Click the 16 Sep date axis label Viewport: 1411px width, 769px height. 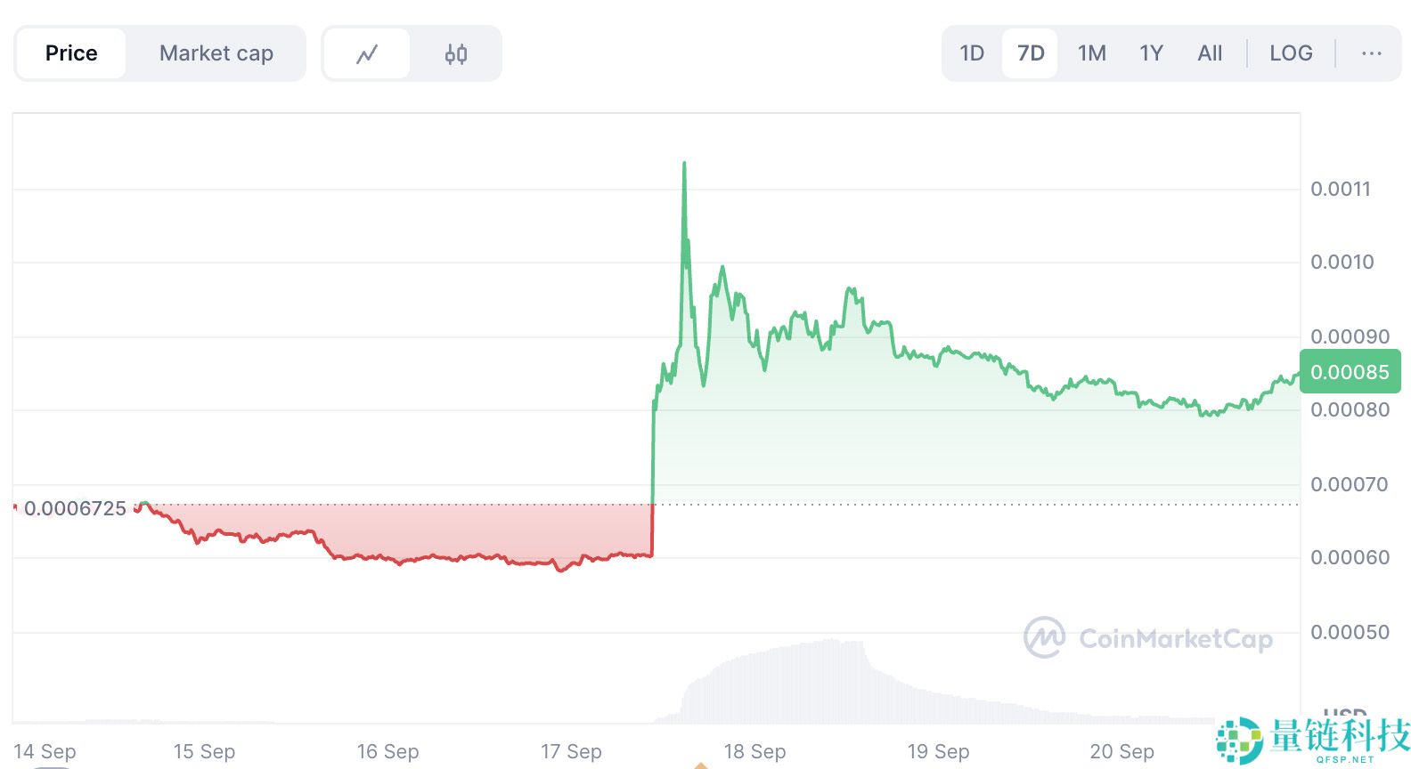[387, 752]
